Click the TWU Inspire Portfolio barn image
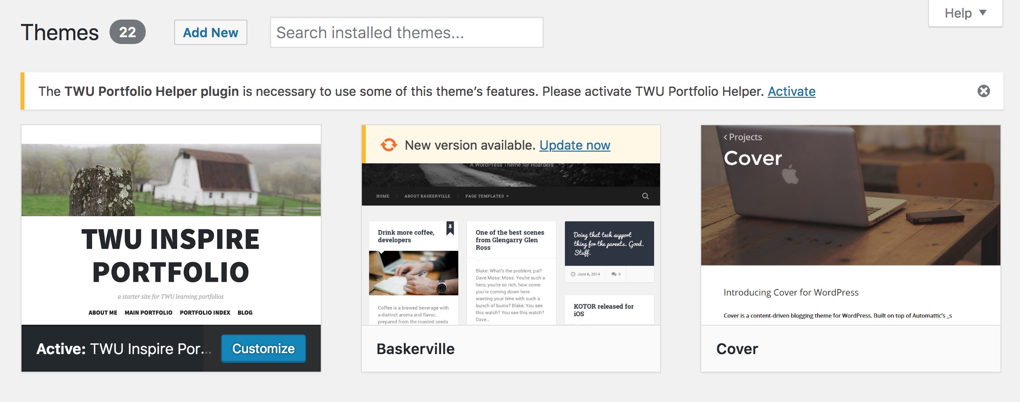Screen dimensions: 1020x402 [x=171, y=180]
